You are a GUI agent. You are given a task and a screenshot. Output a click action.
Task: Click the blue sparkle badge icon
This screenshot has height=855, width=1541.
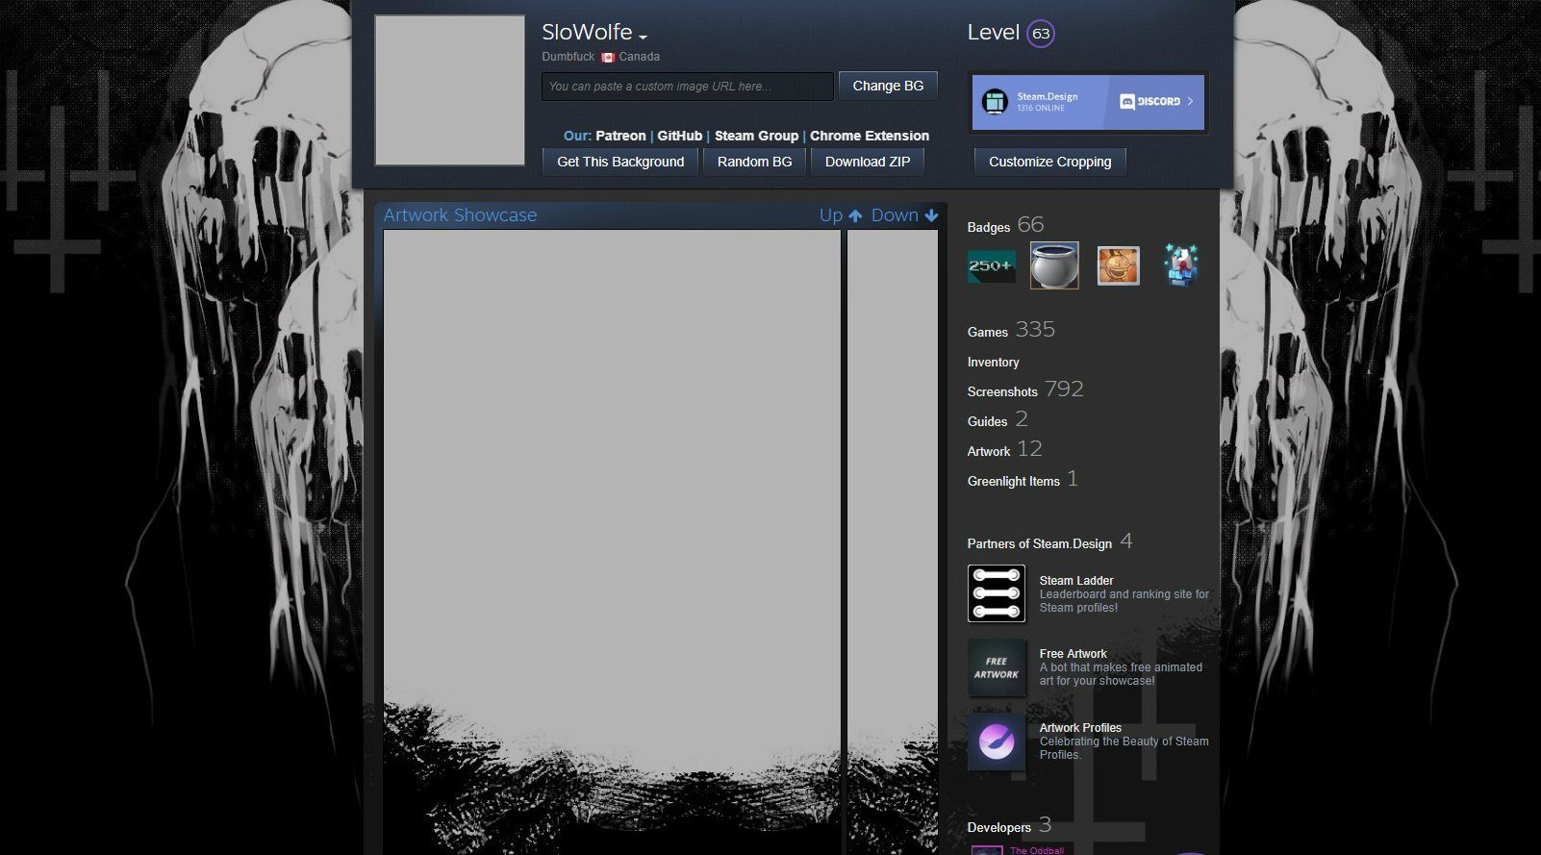tap(1180, 265)
